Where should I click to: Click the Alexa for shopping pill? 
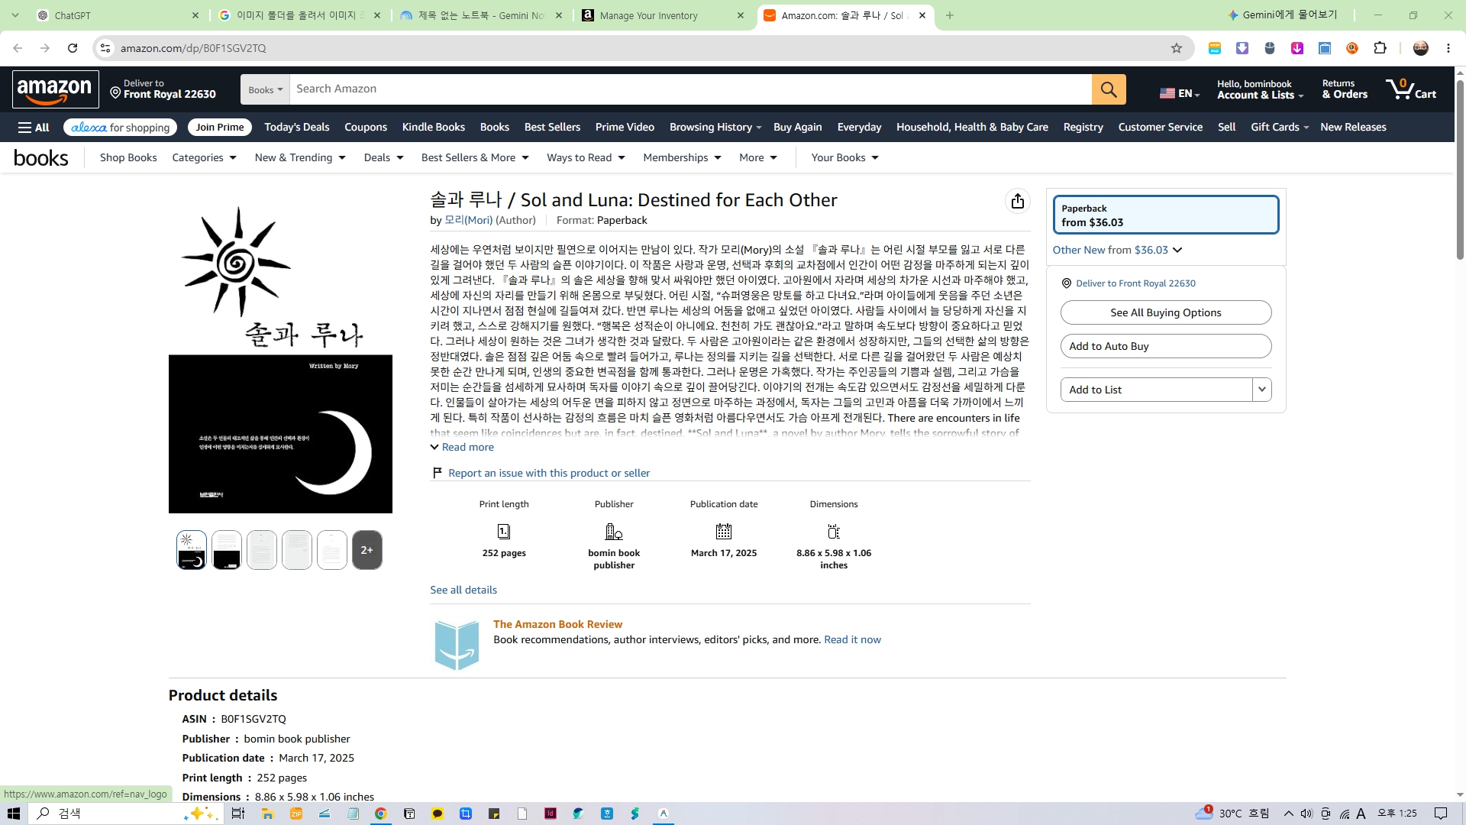[x=120, y=128]
